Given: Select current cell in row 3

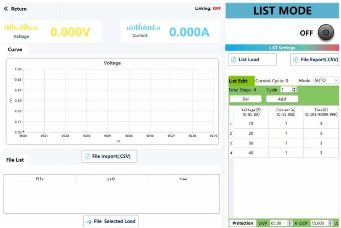Looking at the screenshot, I should pyautogui.click(x=286, y=143).
